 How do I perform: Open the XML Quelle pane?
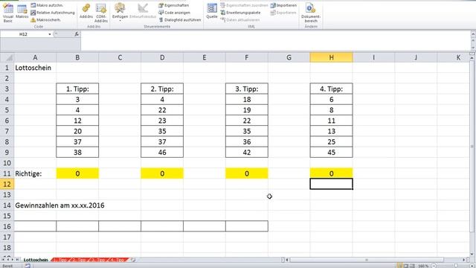click(x=211, y=12)
